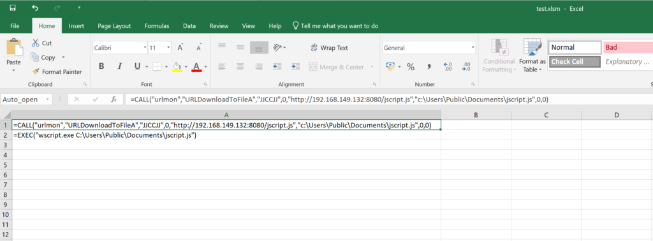This screenshot has height=241, width=653.
Task: Open fill color dropdown arrow
Action: 186,66
